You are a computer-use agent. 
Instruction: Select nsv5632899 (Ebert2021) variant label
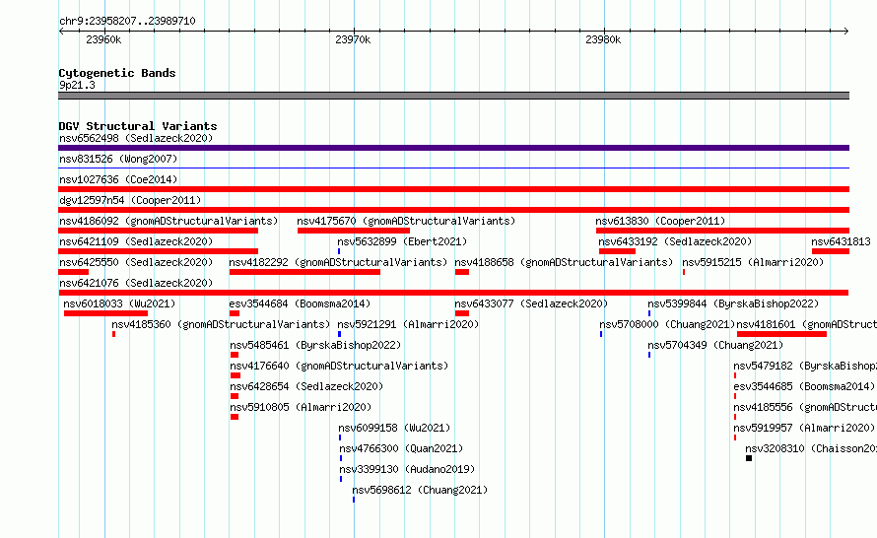coord(402,241)
